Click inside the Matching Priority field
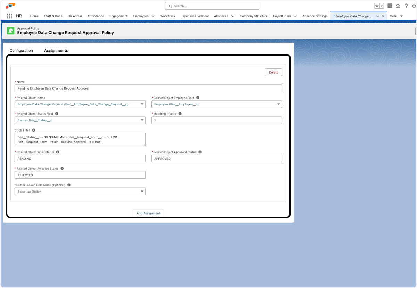Screen dimensions: 417x288 216,120
